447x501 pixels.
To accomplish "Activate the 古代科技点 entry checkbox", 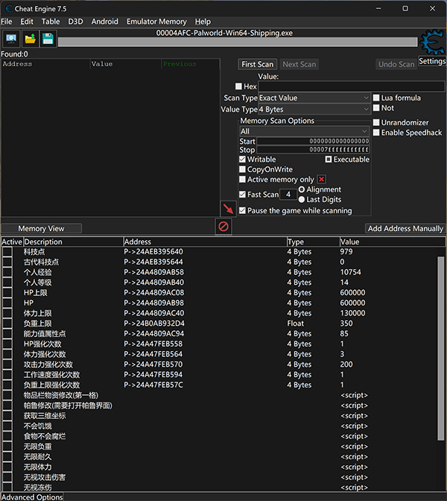I will tap(7, 262).
